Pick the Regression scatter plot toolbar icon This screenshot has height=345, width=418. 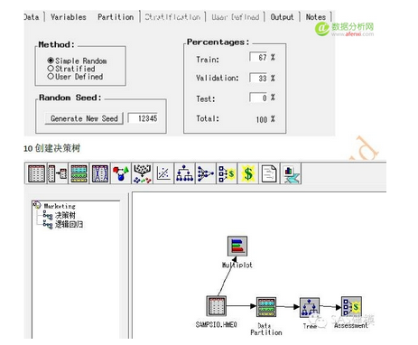point(163,173)
